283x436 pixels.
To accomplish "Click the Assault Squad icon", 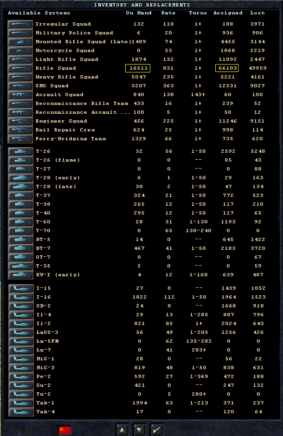I will [20, 95].
